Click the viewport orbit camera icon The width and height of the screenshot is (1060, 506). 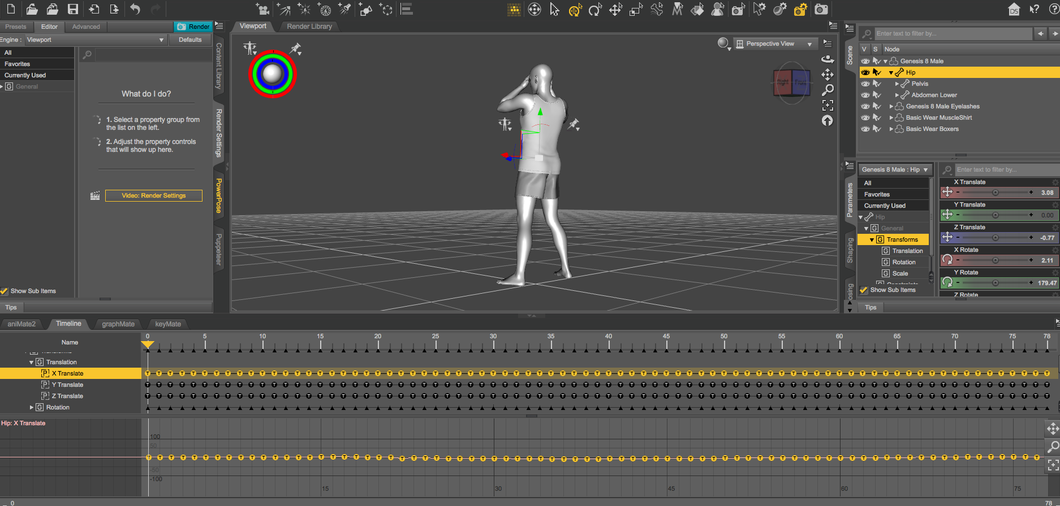828,59
